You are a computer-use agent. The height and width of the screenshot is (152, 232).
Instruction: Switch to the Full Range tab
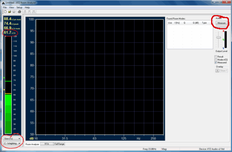[59, 144]
